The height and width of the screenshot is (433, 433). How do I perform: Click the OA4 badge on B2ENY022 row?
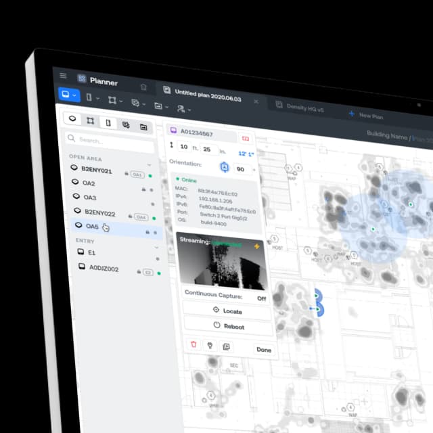141,217
